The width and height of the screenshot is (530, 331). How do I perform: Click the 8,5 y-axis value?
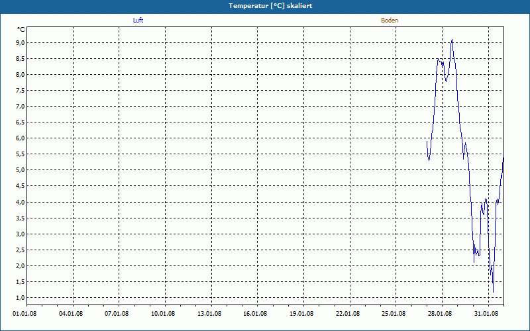point(21,59)
